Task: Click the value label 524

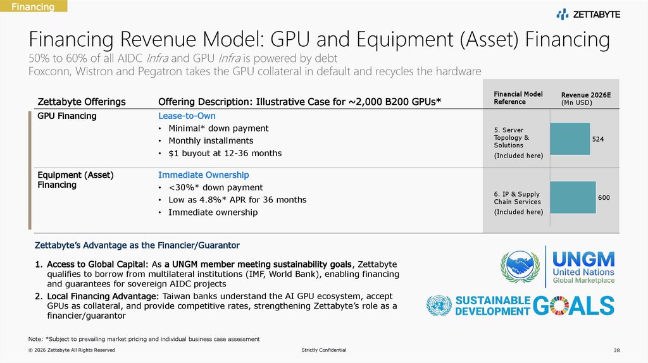Action: pyautogui.click(x=597, y=139)
